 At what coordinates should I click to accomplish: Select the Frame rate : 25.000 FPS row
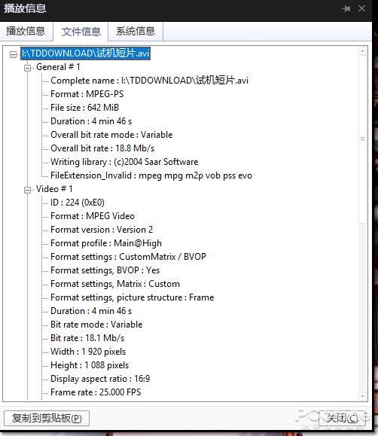(x=96, y=392)
